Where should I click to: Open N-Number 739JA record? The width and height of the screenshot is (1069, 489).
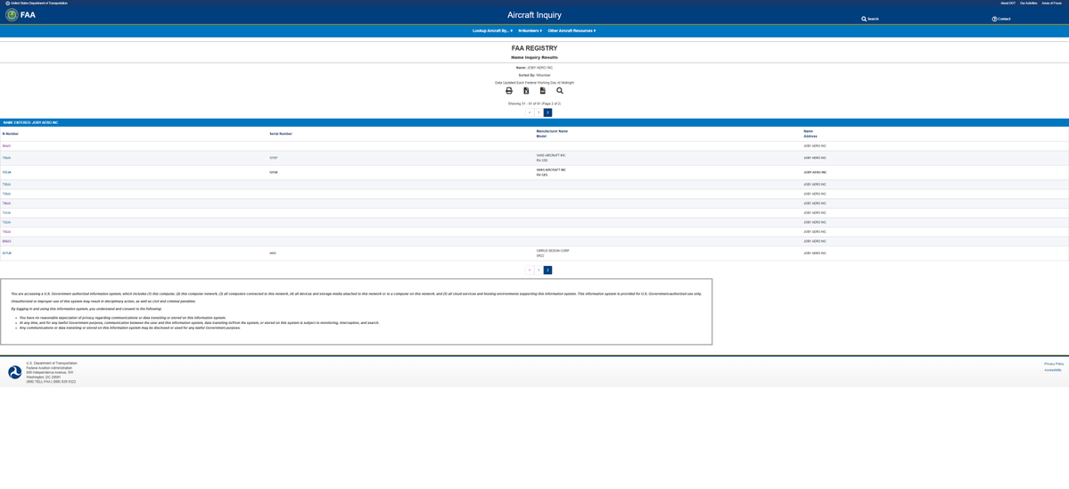click(x=6, y=194)
